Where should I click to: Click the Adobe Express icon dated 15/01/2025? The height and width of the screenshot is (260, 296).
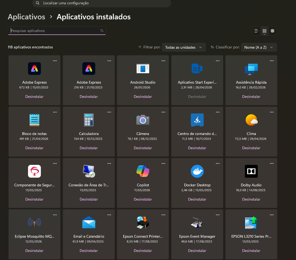[x=34, y=69]
